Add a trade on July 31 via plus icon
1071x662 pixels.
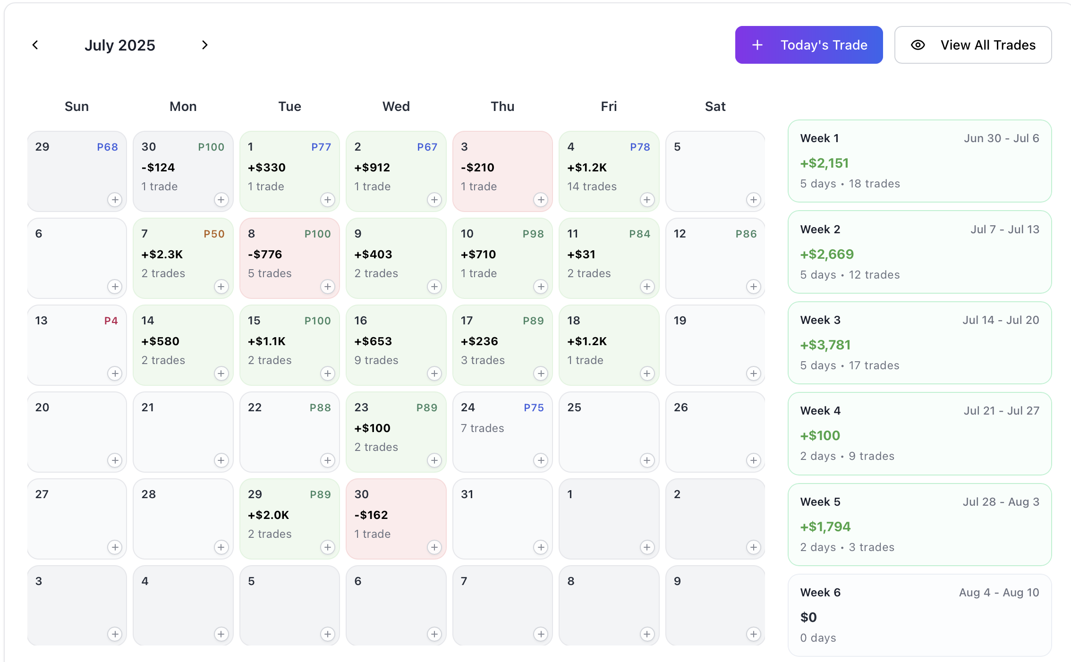point(541,547)
